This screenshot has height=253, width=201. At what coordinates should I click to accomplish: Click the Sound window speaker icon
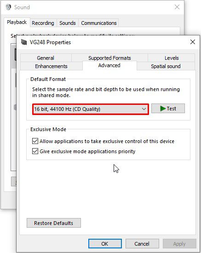[8, 7]
